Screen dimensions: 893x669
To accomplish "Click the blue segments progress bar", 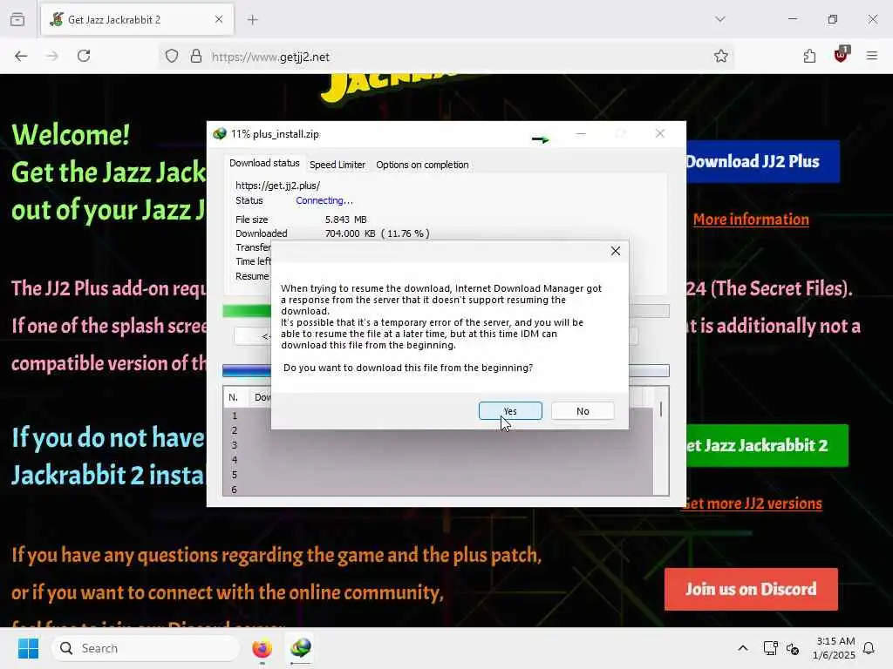I will tap(247, 370).
